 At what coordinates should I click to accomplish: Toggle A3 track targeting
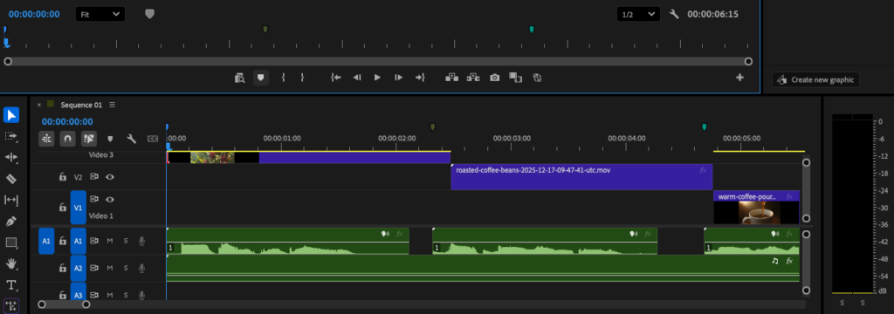click(x=78, y=292)
